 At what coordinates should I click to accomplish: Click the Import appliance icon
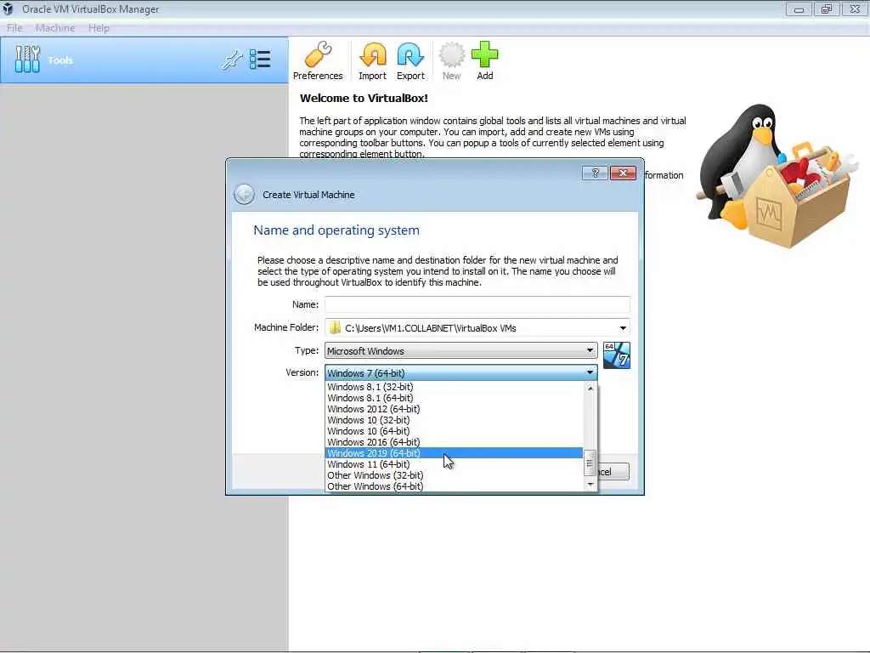point(372,61)
